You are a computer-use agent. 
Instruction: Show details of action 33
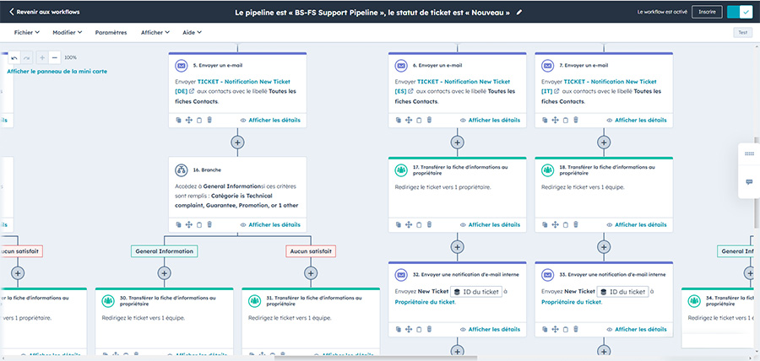pyautogui.click(x=637, y=329)
